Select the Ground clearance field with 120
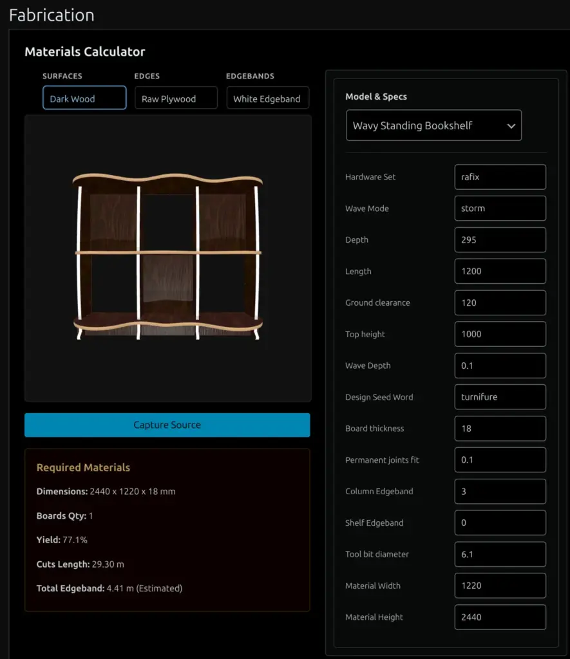This screenshot has width=570, height=659. (x=500, y=302)
